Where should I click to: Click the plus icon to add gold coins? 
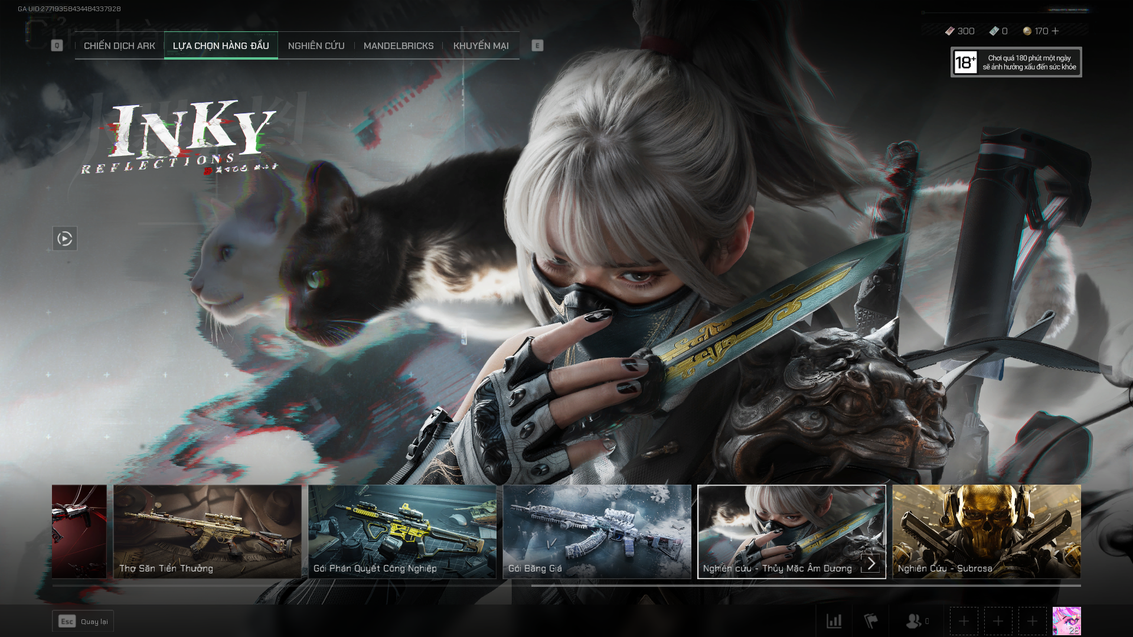pyautogui.click(x=1056, y=31)
